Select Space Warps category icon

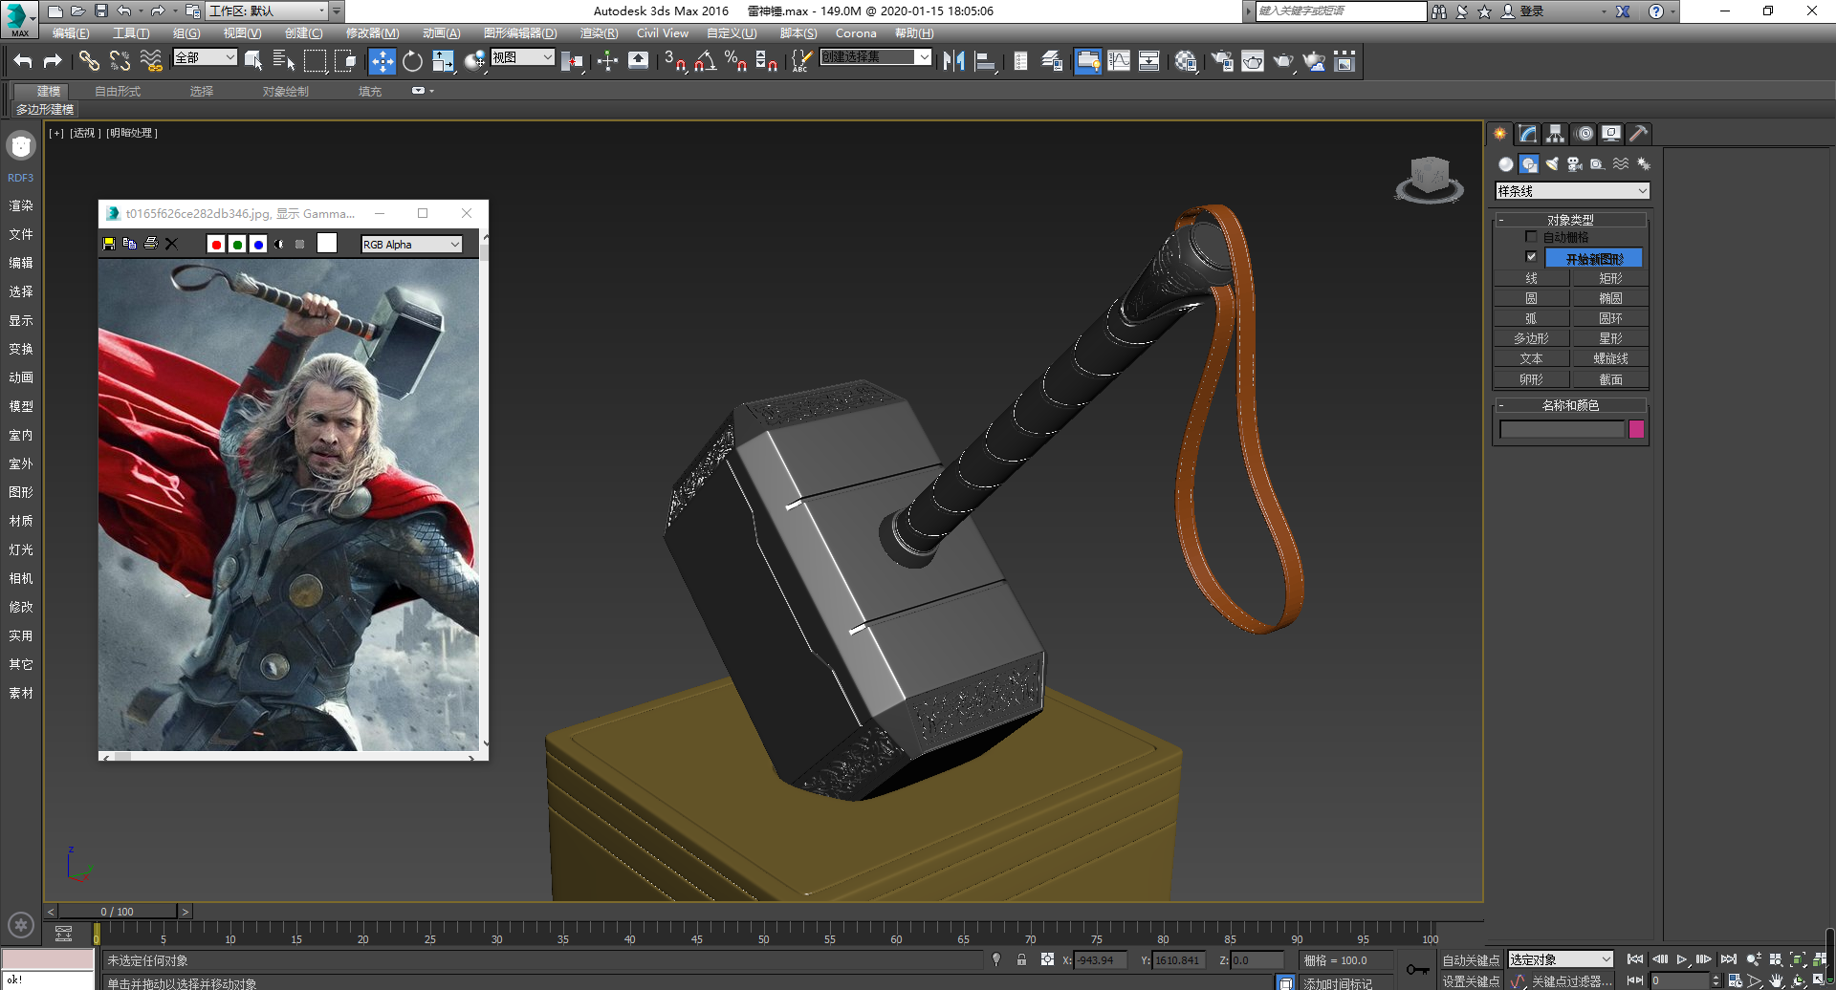pos(1621,164)
